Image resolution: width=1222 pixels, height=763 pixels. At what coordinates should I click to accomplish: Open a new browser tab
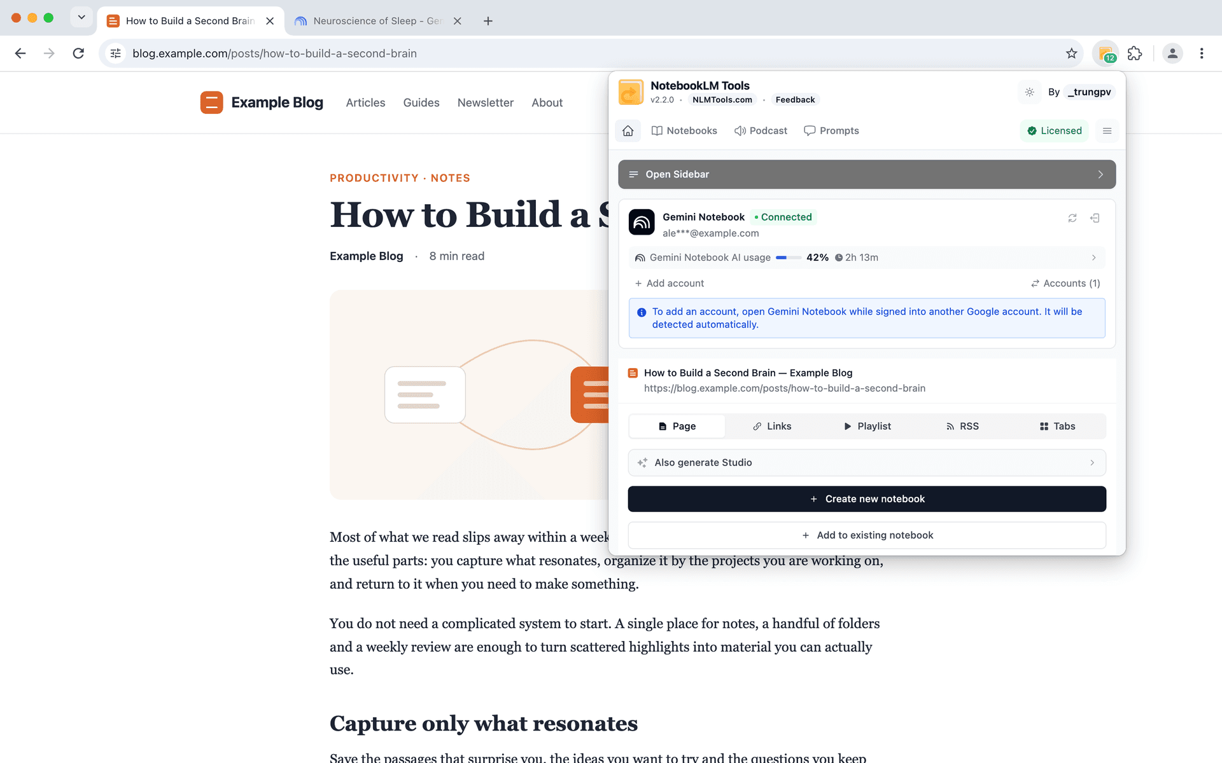click(x=488, y=21)
